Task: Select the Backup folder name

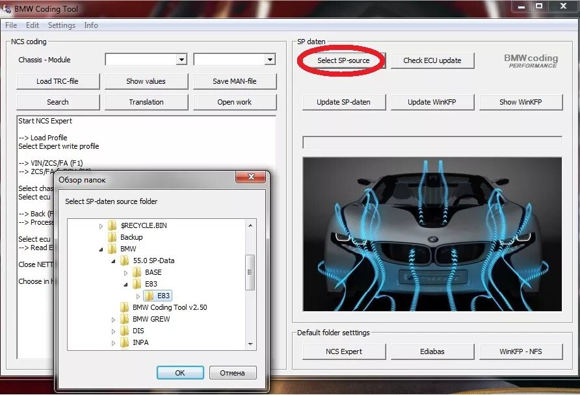Action: point(131,237)
